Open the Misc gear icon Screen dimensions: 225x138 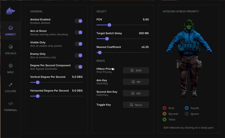[10, 66]
